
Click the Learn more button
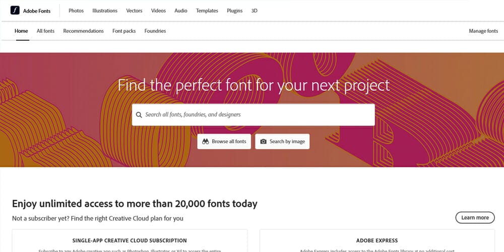pyautogui.click(x=475, y=218)
